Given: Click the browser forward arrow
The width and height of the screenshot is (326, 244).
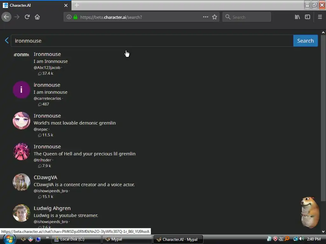Looking at the screenshot, I should pos(17,17).
